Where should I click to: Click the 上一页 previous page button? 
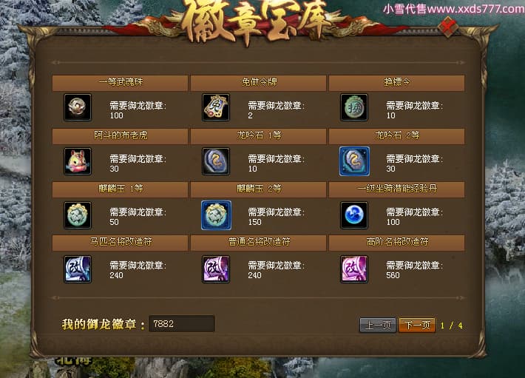coord(378,325)
